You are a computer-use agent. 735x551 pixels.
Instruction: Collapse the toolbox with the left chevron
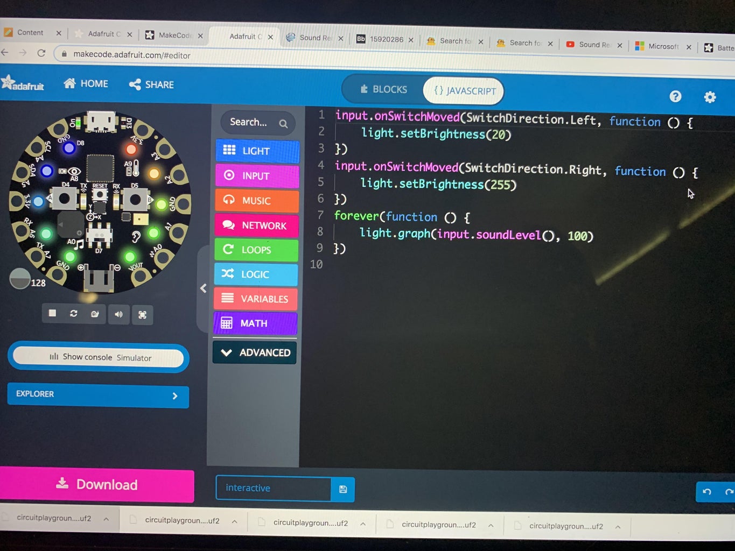tap(203, 288)
